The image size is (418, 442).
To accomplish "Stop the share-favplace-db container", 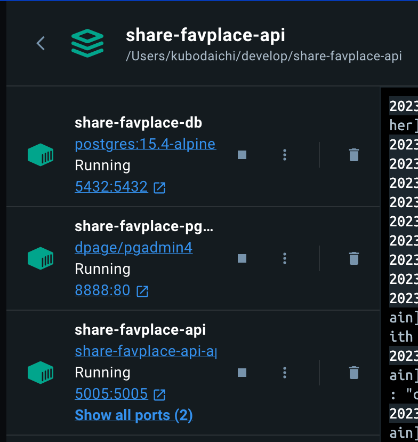I will coord(242,155).
